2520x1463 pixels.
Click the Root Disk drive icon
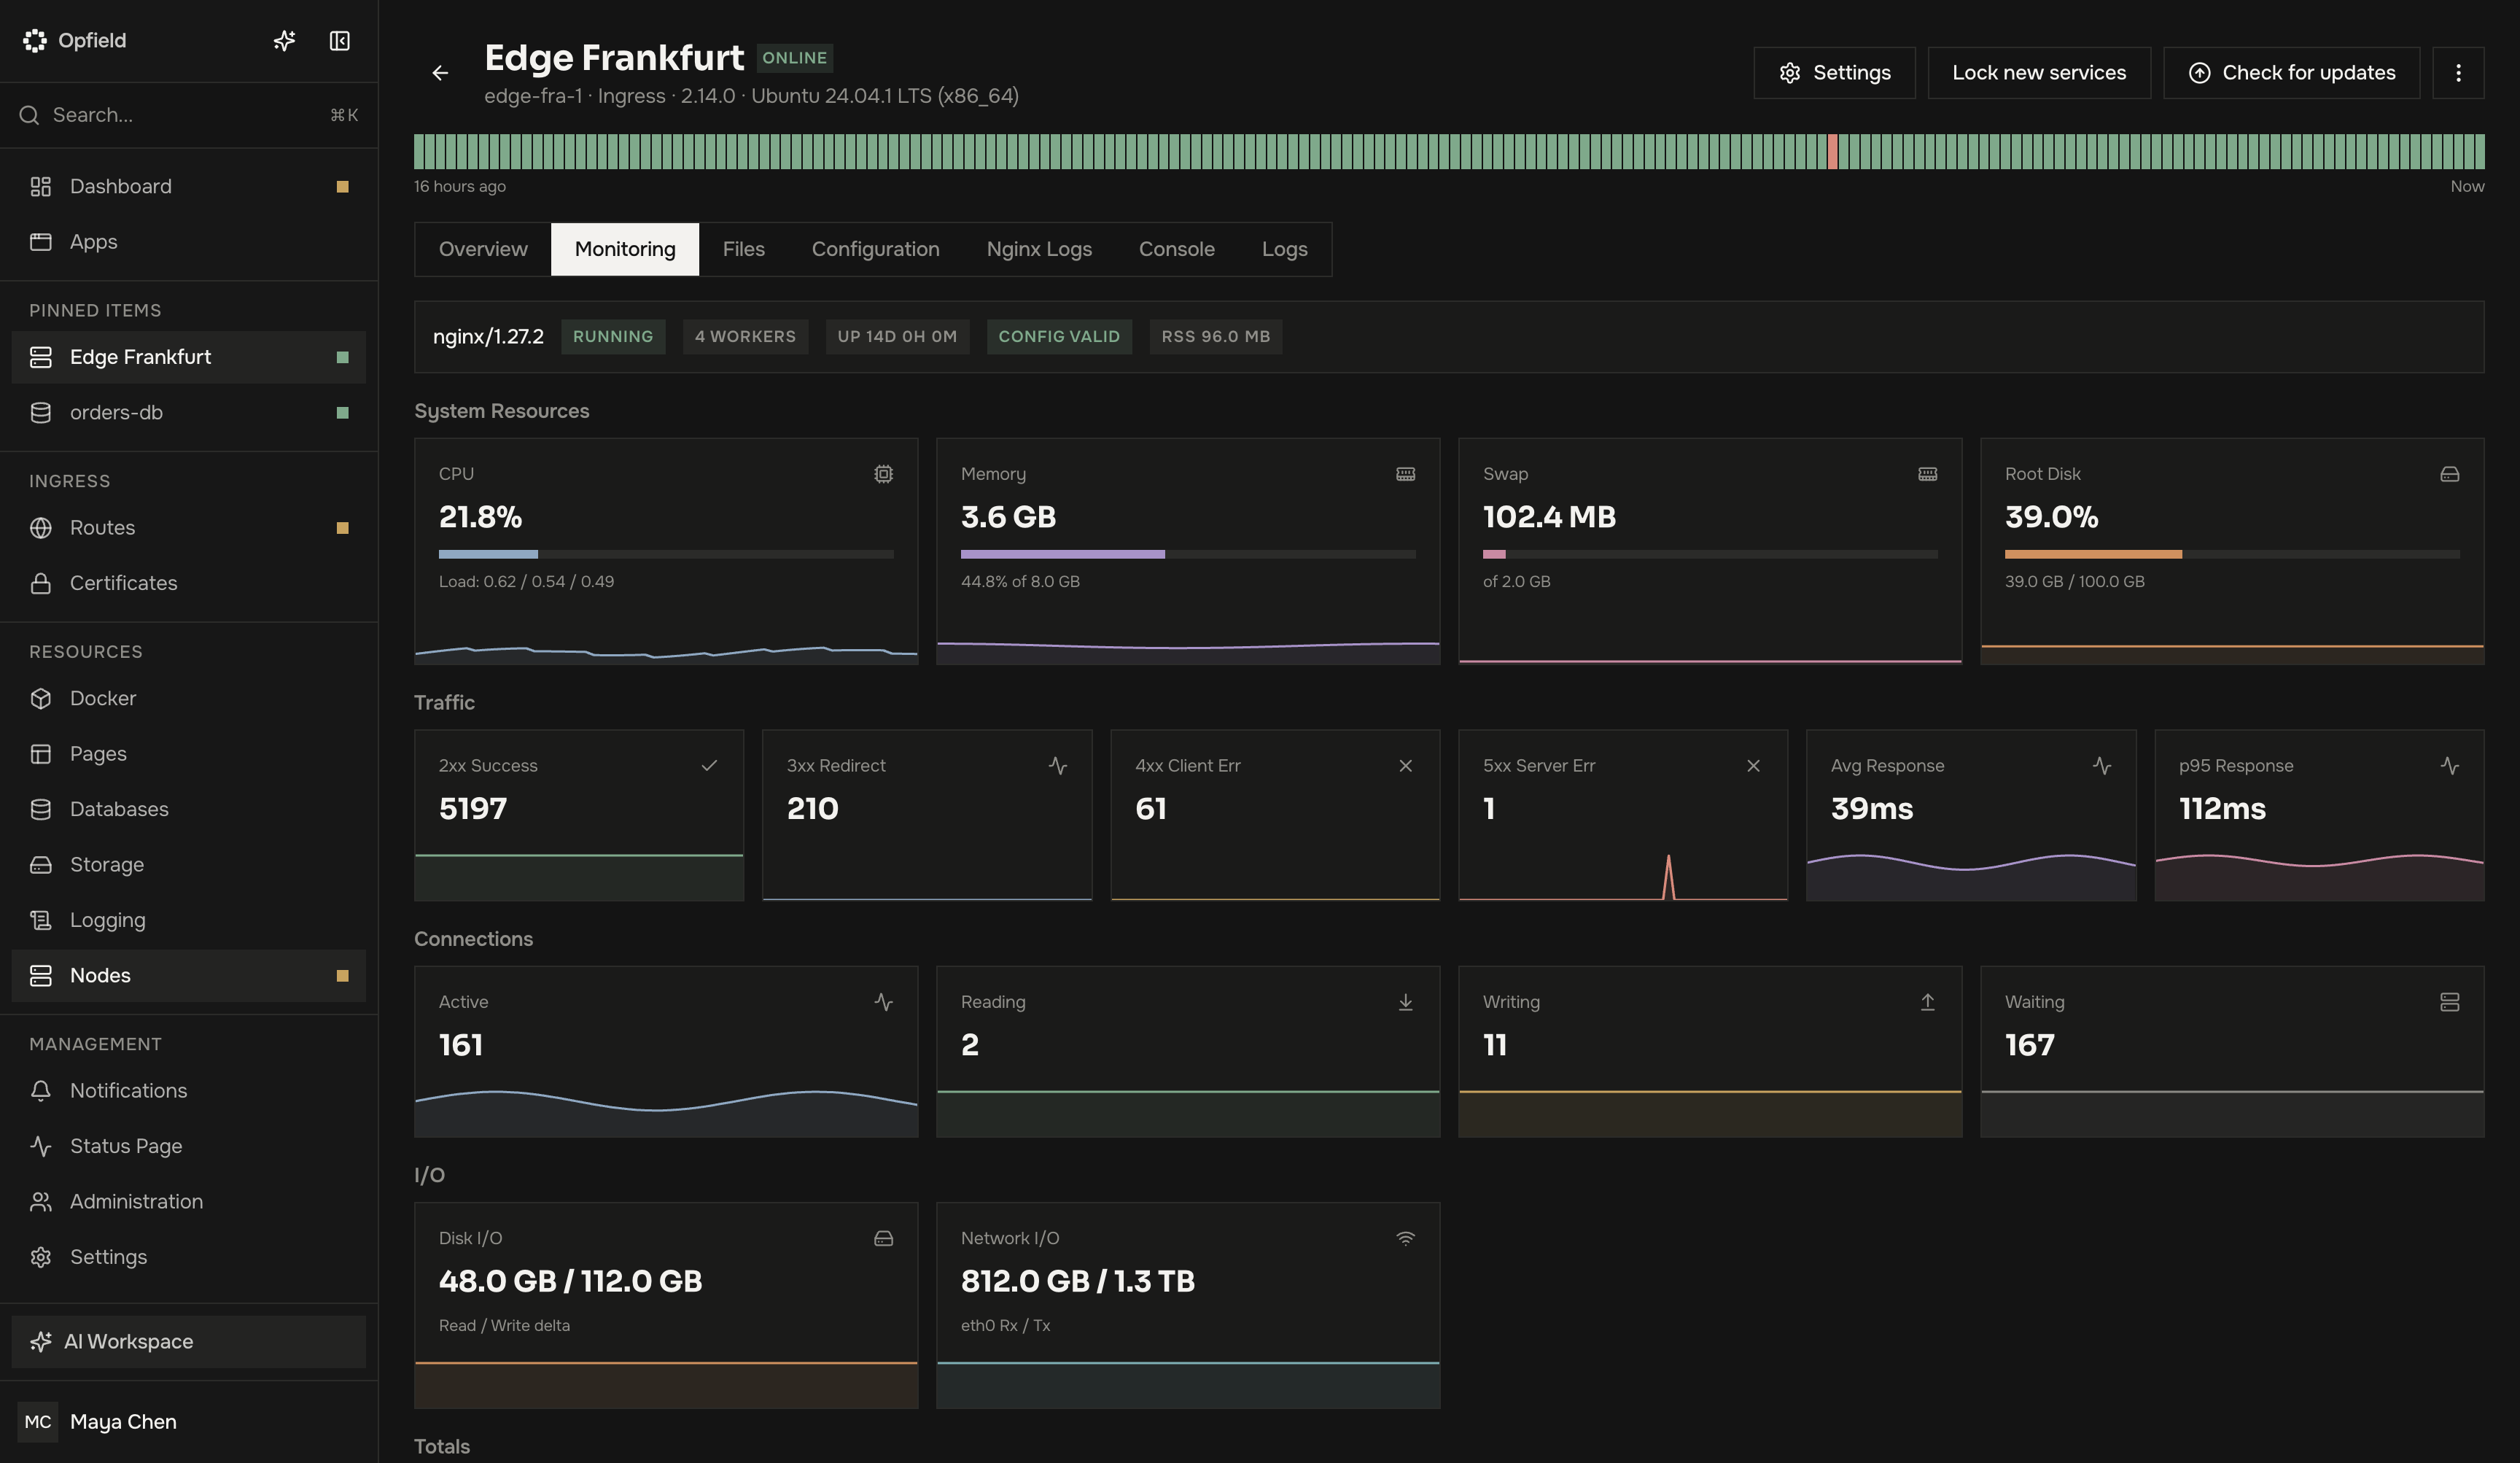[2449, 474]
